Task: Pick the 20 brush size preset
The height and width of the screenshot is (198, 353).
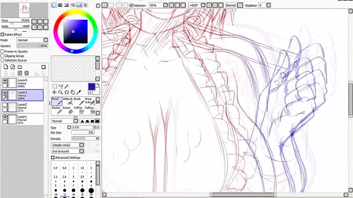Action: 91,192
